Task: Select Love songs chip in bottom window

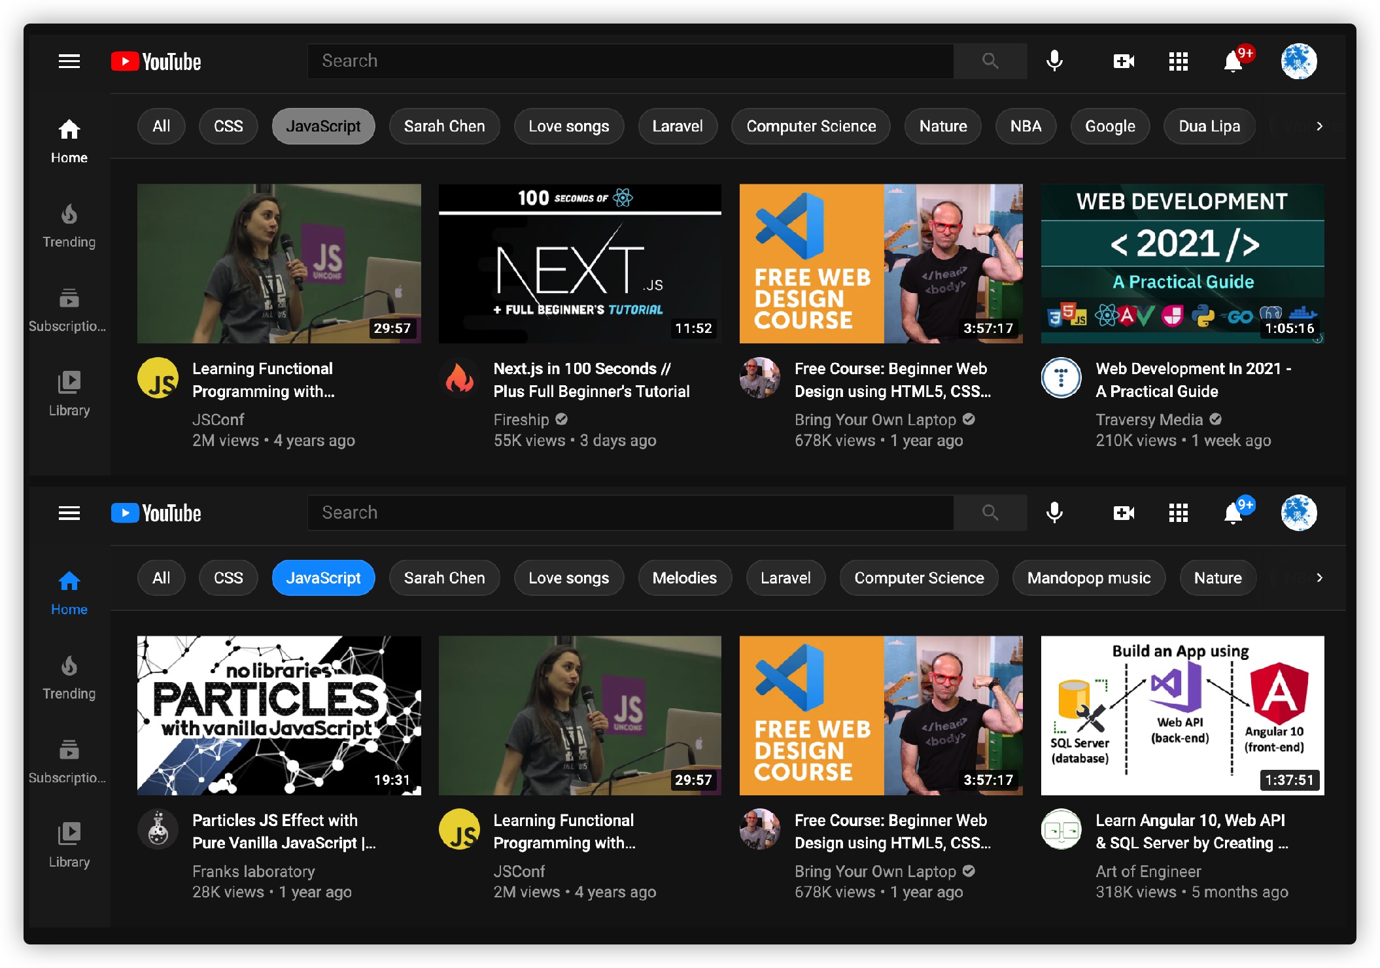Action: tap(569, 578)
